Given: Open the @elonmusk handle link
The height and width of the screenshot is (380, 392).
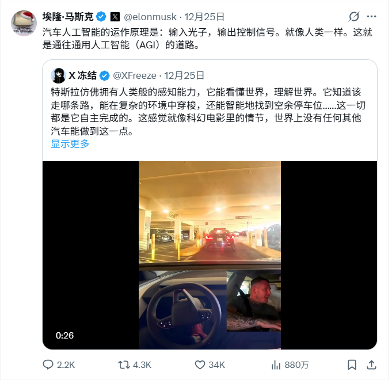Looking at the screenshot, I should (x=150, y=17).
